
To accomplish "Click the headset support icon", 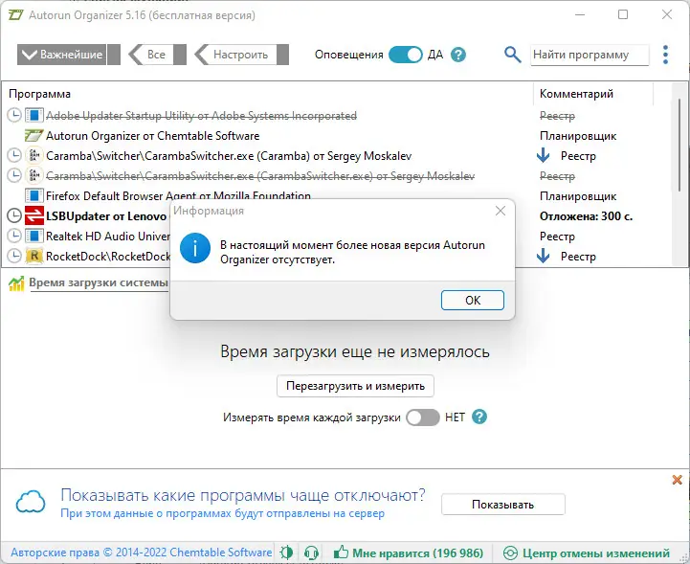I will coord(311,553).
